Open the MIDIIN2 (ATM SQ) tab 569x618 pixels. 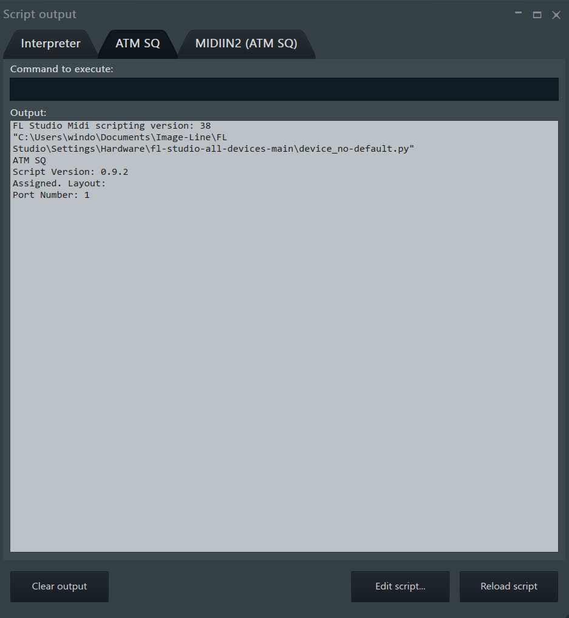pos(246,44)
